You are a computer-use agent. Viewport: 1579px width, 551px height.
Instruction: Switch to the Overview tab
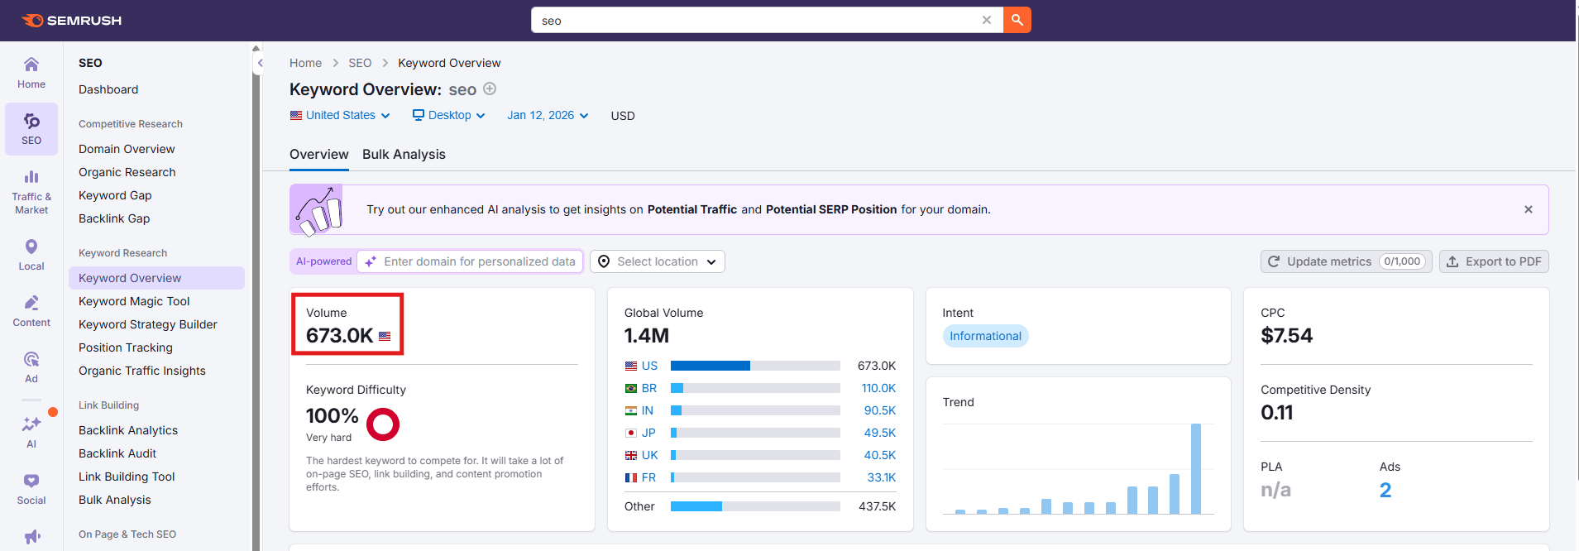tap(319, 155)
